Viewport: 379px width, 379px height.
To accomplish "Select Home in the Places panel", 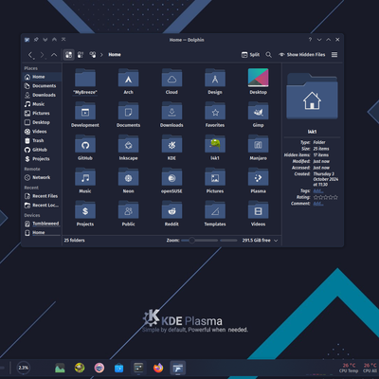I will (x=42, y=77).
